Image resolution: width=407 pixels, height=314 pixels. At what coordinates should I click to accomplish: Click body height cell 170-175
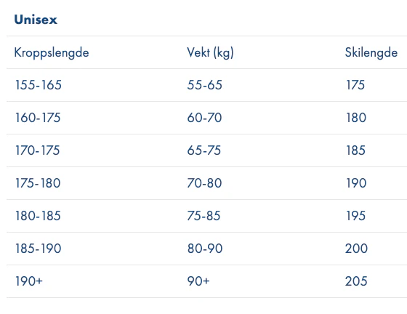38,150
